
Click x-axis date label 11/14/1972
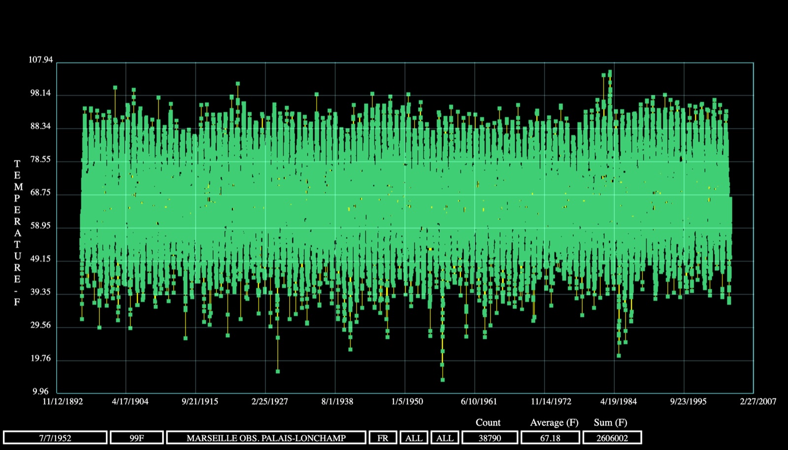pyautogui.click(x=551, y=401)
